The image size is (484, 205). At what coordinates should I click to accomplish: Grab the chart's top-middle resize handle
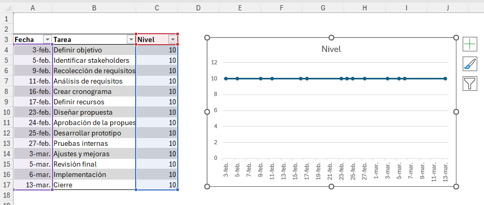(x=331, y=37)
